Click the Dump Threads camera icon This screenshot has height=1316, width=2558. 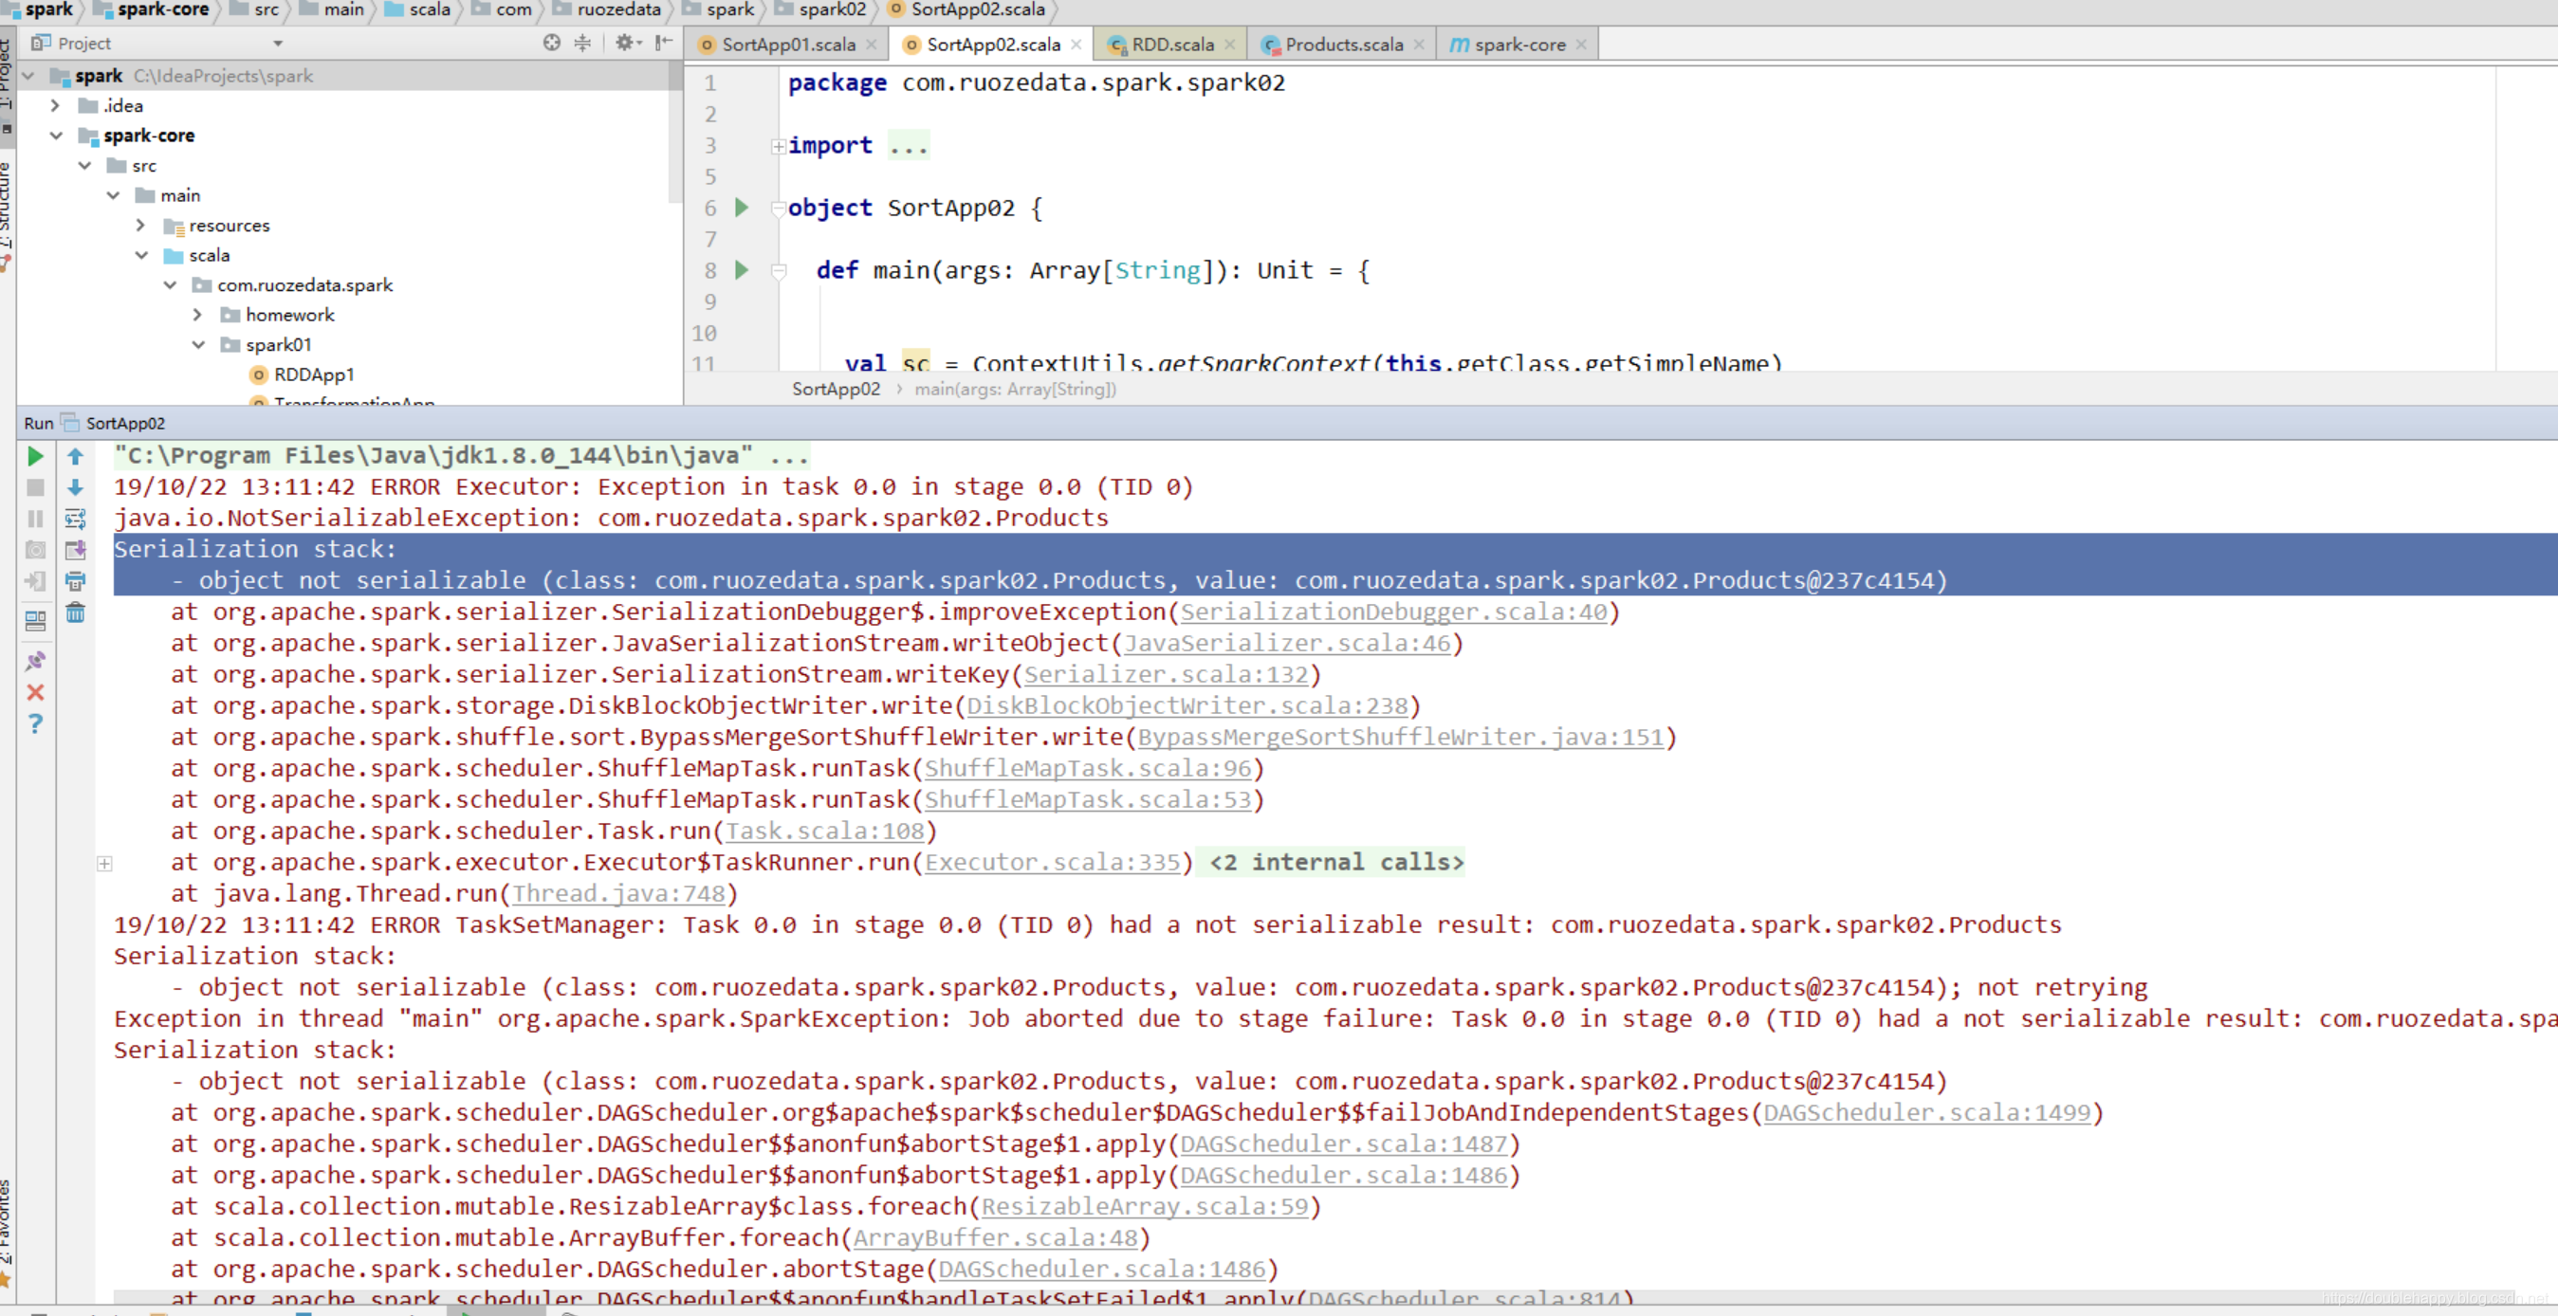(35, 550)
